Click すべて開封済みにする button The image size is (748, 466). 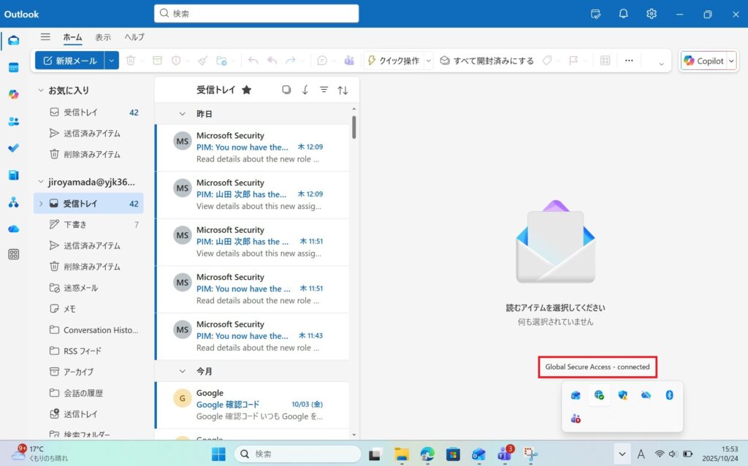(x=486, y=61)
